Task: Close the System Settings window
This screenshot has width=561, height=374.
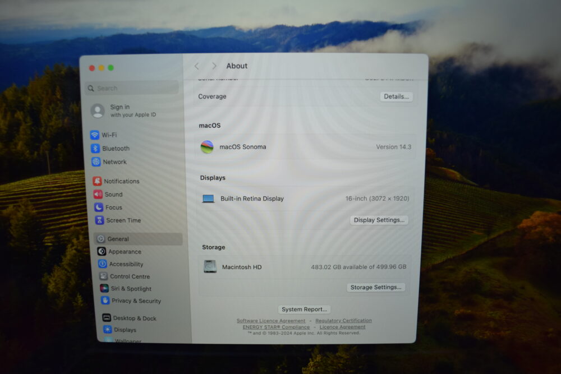Action: coord(92,68)
